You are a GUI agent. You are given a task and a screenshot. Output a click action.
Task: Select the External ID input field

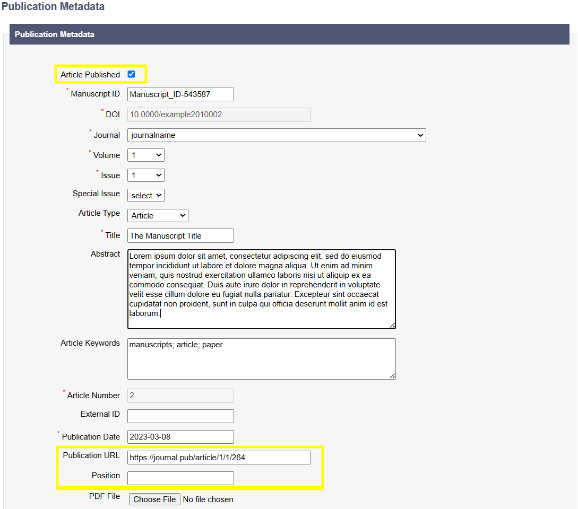[x=180, y=416]
